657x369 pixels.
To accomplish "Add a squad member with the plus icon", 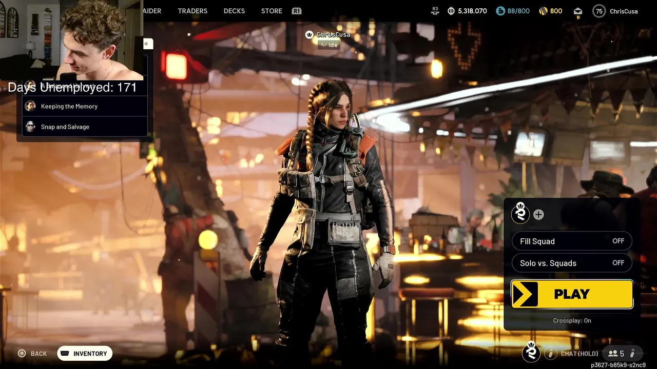I will [538, 215].
